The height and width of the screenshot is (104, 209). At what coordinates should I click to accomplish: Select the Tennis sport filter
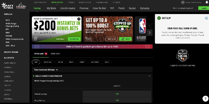pyautogui.click(x=71, y=62)
